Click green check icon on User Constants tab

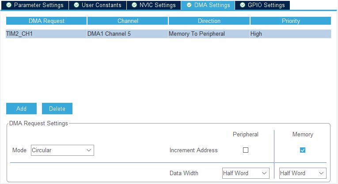pos(76,5)
